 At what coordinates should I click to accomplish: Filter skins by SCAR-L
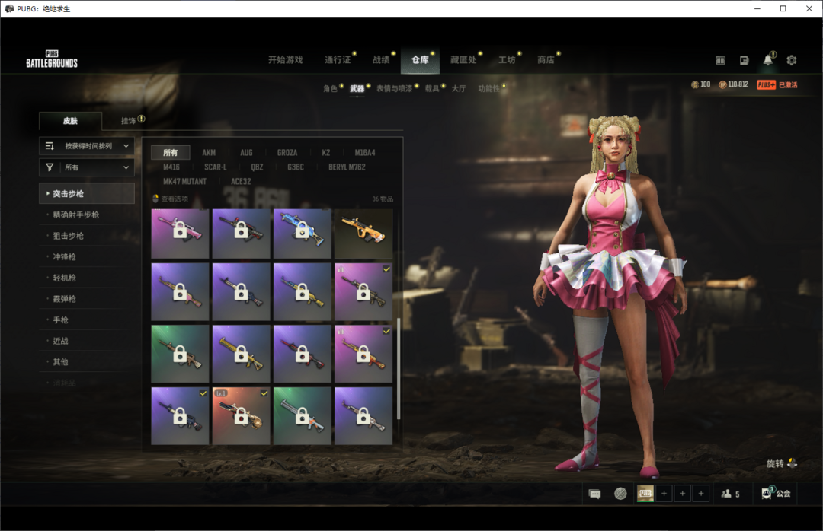pyautogui.click(x=215, y=167)
